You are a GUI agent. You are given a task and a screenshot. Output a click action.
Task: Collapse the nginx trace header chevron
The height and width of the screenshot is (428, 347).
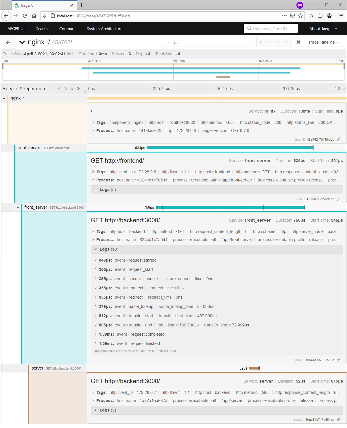[22, 42]
